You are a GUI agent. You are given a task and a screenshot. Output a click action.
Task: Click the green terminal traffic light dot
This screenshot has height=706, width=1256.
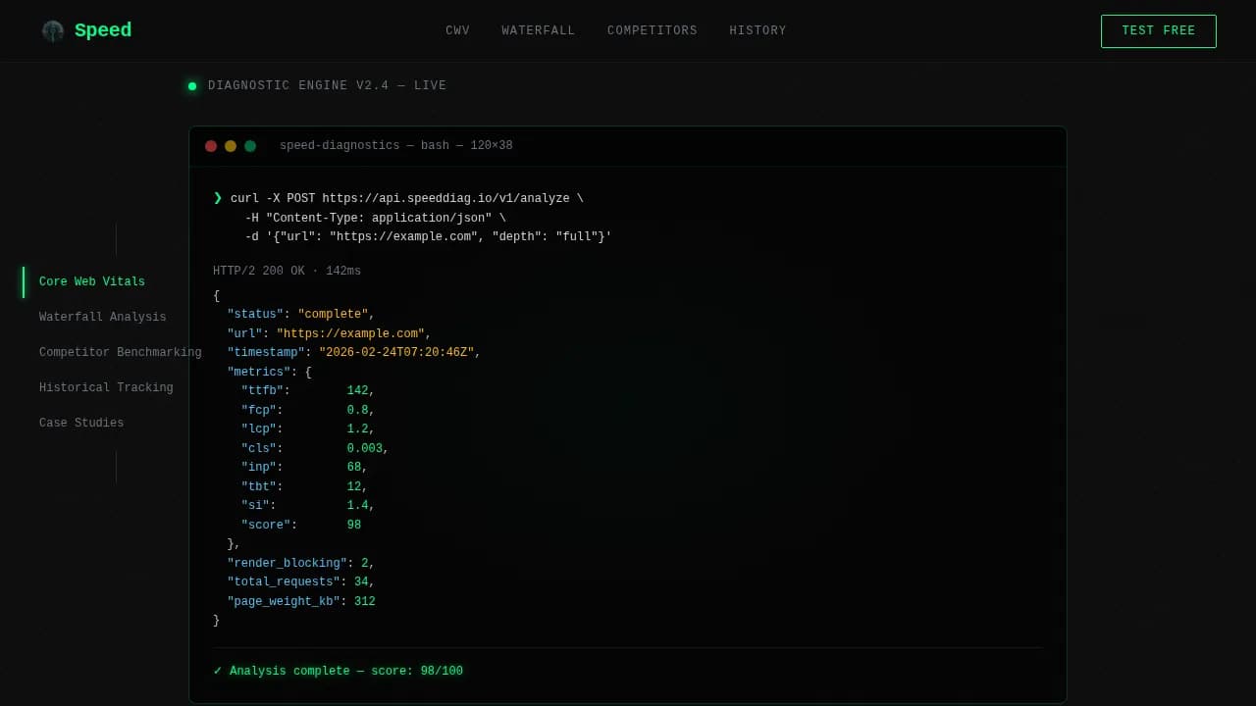(x=250, y=145)
